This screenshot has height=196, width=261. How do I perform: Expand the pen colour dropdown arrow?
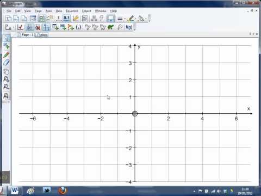pyautogui.click(x=136, y=19)
